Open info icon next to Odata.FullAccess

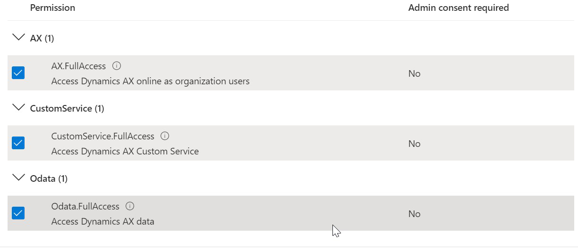[130, 206]
